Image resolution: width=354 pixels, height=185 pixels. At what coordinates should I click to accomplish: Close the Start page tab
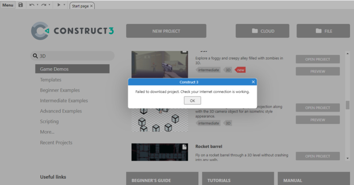92,6
